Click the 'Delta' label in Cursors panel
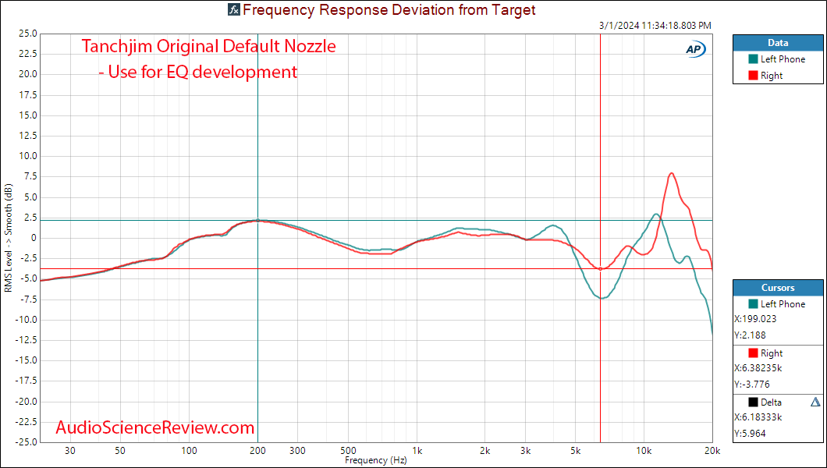The width and height of the screenshot is (827, 468). [772, 402]
